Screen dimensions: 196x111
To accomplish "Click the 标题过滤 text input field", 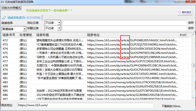I will pos(124,28).
